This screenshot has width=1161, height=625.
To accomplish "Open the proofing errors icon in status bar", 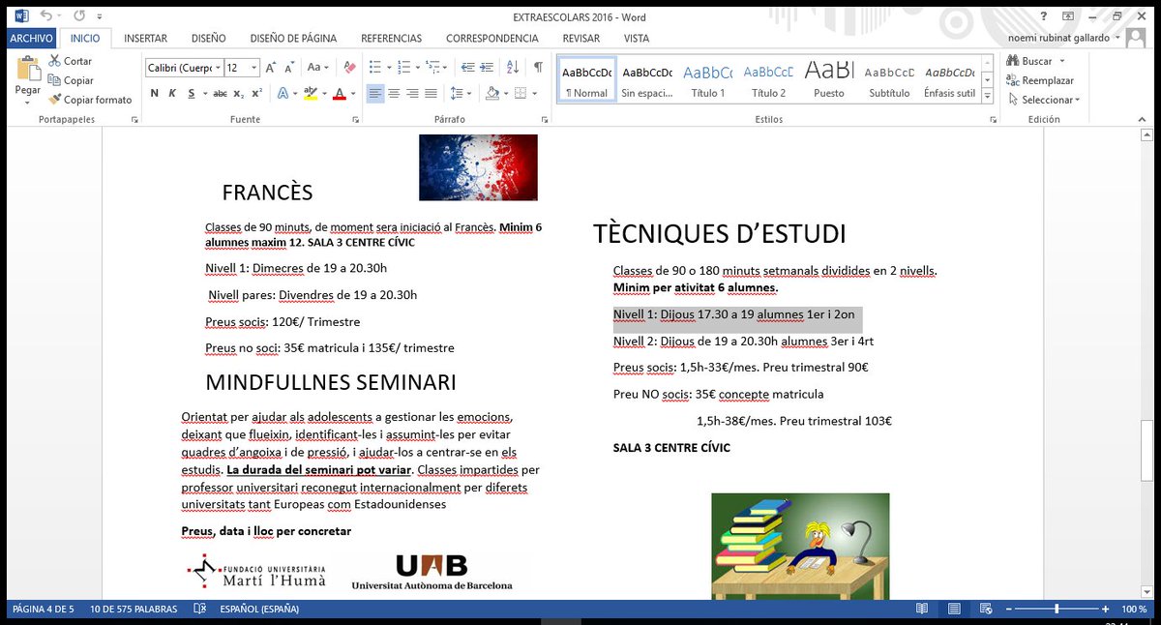I will pos(199,610).
